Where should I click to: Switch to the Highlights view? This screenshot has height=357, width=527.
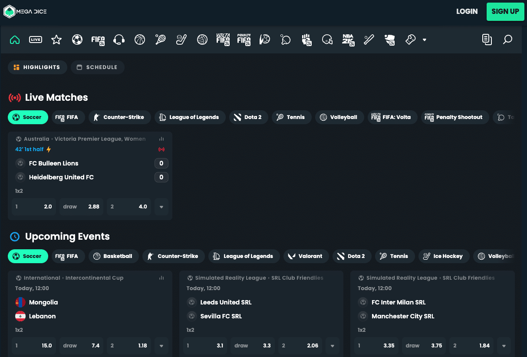coord(37,67)
